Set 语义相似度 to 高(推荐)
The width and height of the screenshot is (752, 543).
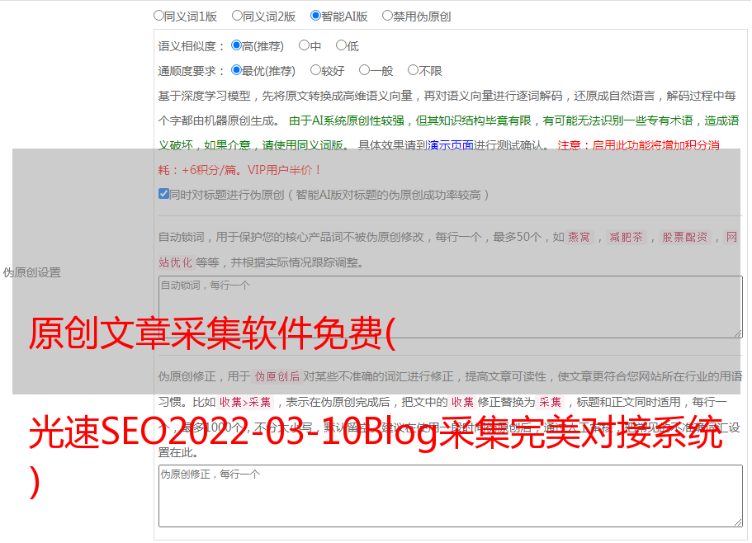pos(236,45)
